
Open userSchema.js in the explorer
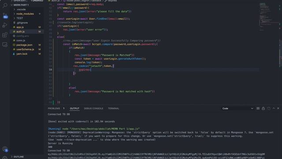pos(25,49)
